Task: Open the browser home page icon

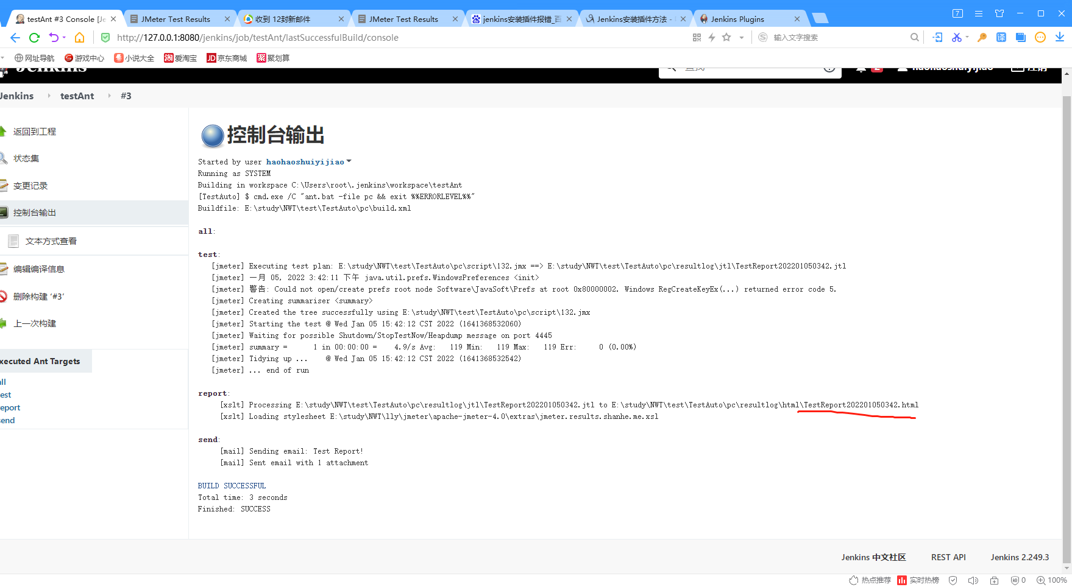Action: (x=79, y=38)
